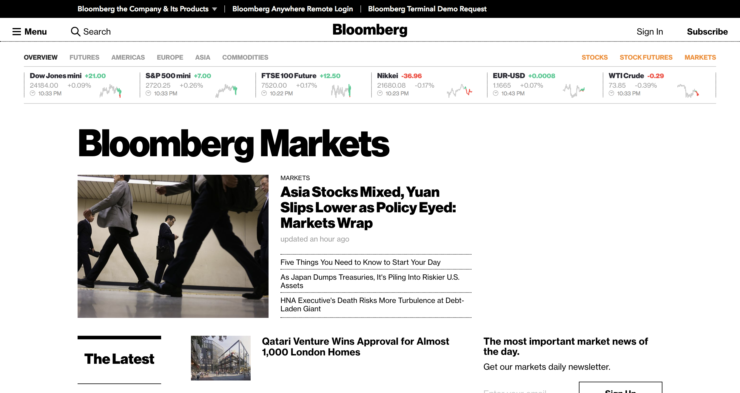Click the walking commuters article photo
This screenshot has width=740, height=393.
[x=173, y=246]
